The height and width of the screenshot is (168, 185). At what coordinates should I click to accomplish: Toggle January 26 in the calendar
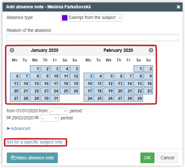75,91
